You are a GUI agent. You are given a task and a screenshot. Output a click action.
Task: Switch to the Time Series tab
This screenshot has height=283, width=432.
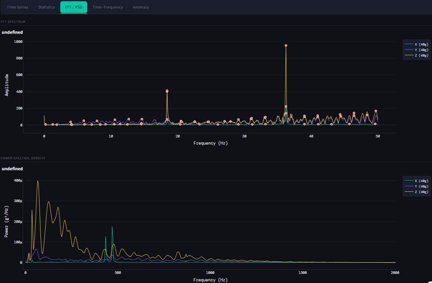(18, 7)
